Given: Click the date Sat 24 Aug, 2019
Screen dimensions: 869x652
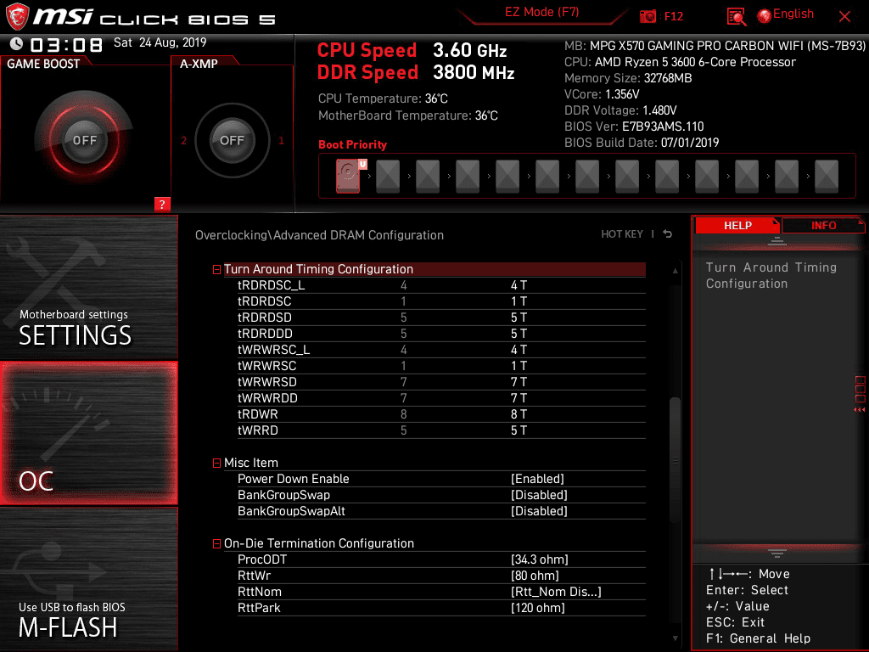Looking at the screenshot, I should tap(160, 42).
